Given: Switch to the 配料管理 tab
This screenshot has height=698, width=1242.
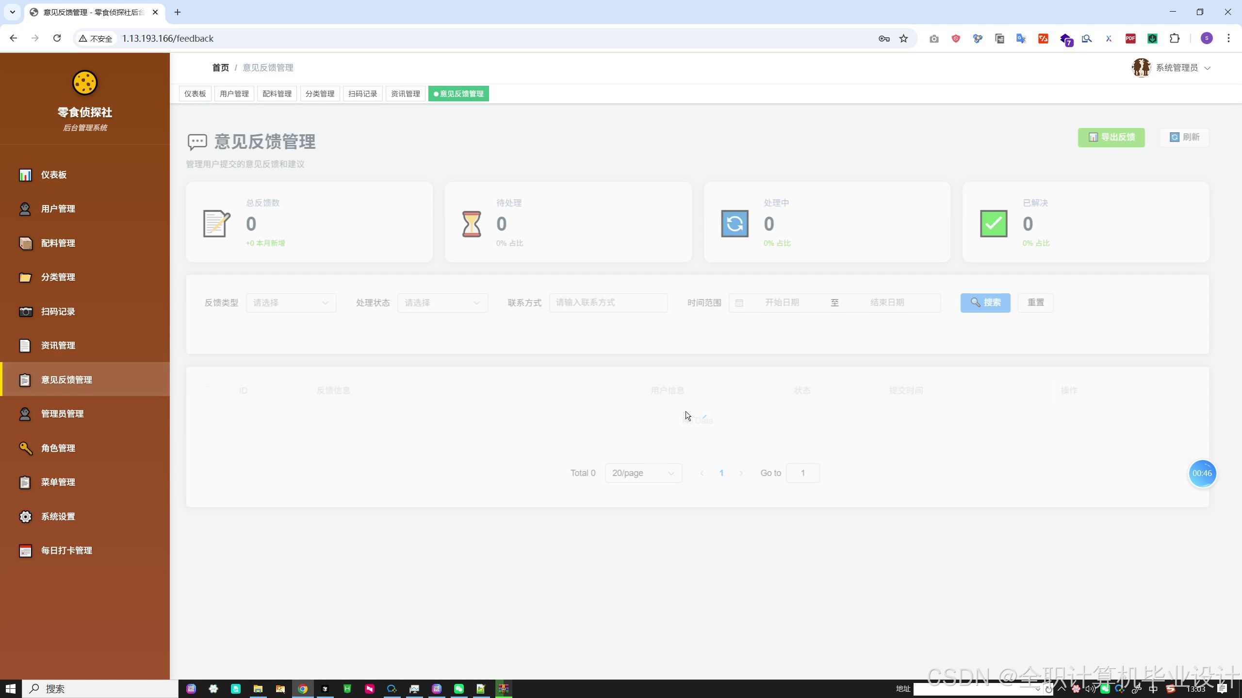Looking at the screenshot, I should (277, 94).
